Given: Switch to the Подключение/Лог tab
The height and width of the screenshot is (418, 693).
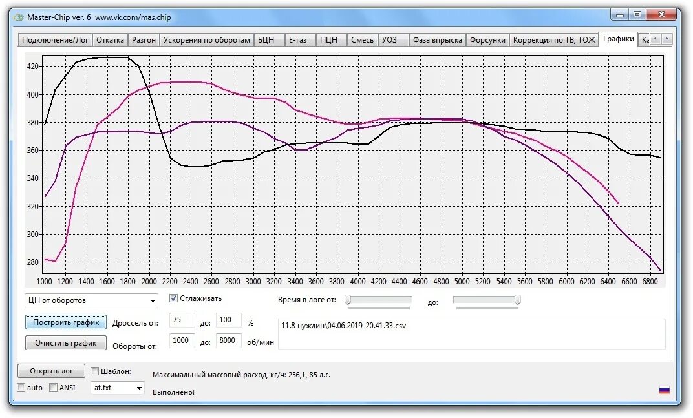Looking at the screenshot, I should (x=55, y=39).
